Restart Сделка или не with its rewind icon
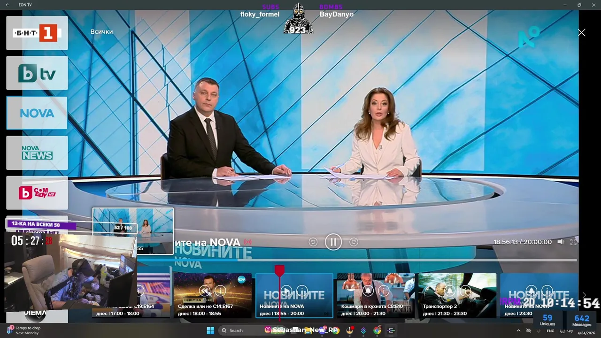 [204, 291]
